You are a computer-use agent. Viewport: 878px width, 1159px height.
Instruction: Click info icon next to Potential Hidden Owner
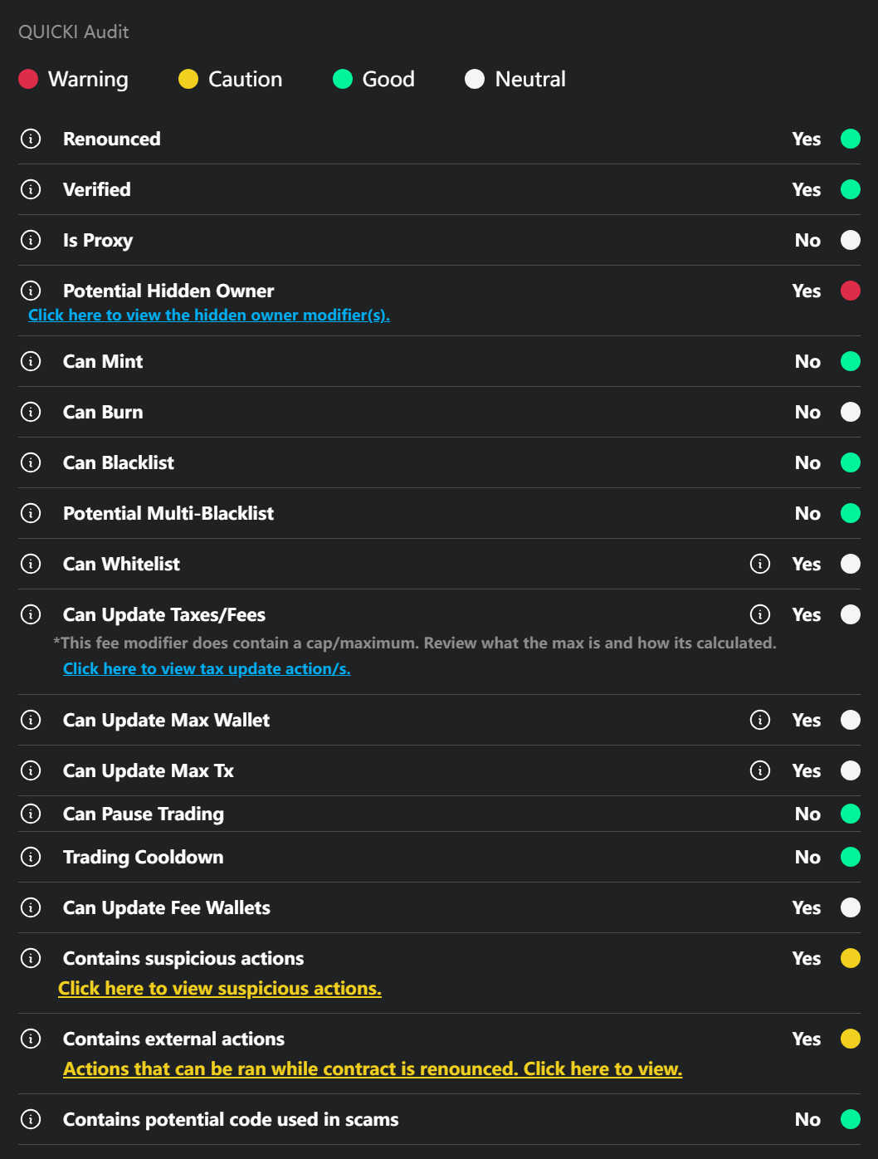(31, 291)
